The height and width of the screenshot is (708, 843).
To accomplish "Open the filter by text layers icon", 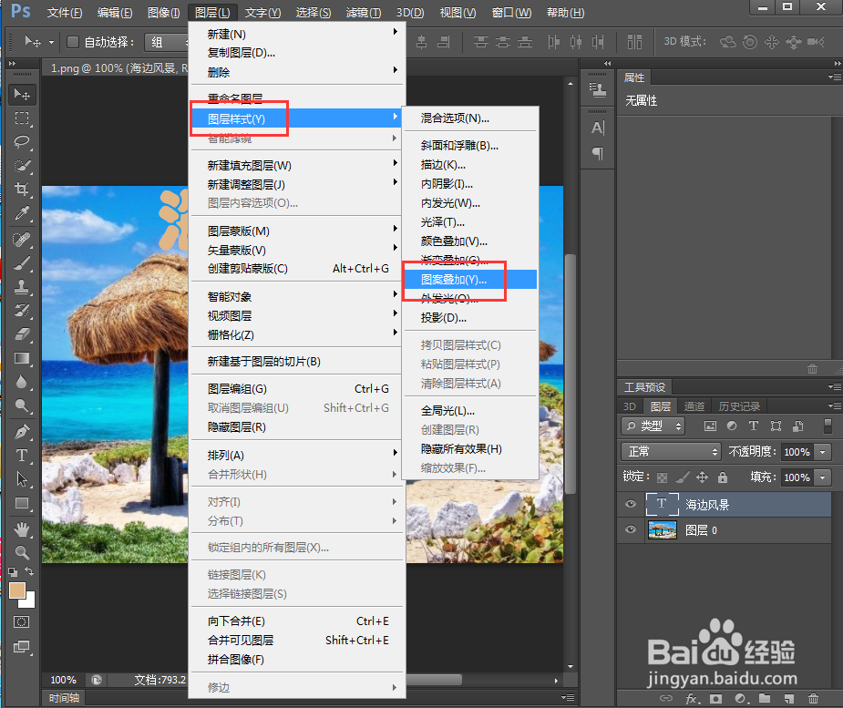I will [754, 426].
